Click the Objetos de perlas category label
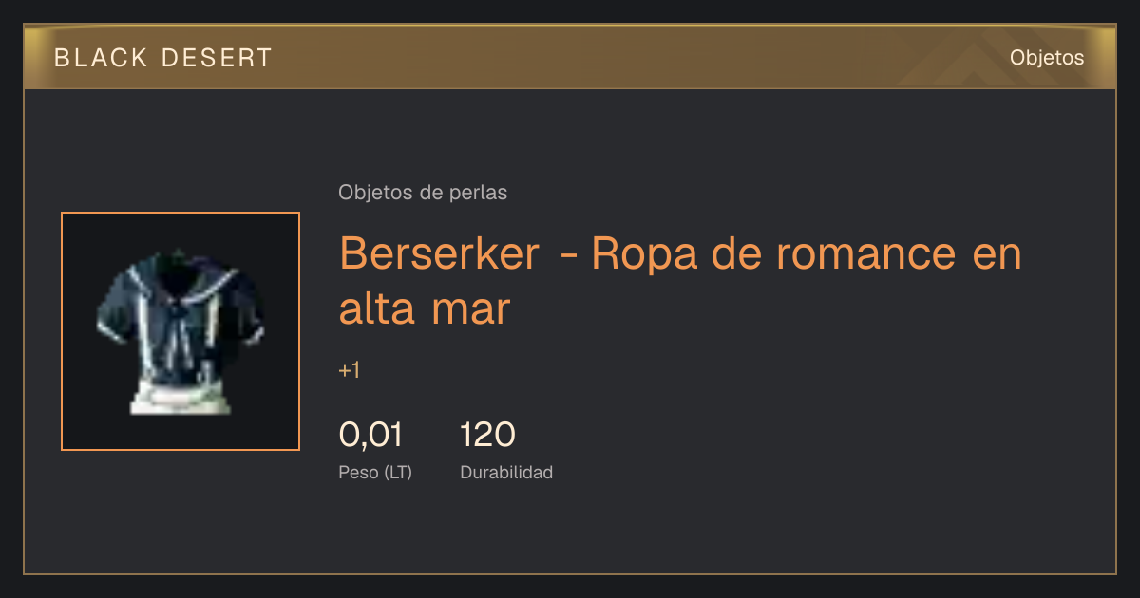Viewport: 1140px width, 598px height. pos(423,193)
